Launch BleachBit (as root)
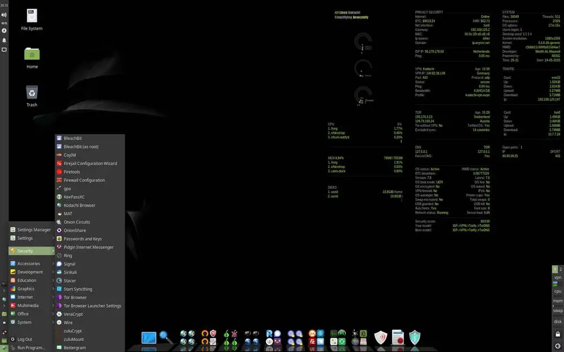 pyautogui.click(x=90, y=146)
